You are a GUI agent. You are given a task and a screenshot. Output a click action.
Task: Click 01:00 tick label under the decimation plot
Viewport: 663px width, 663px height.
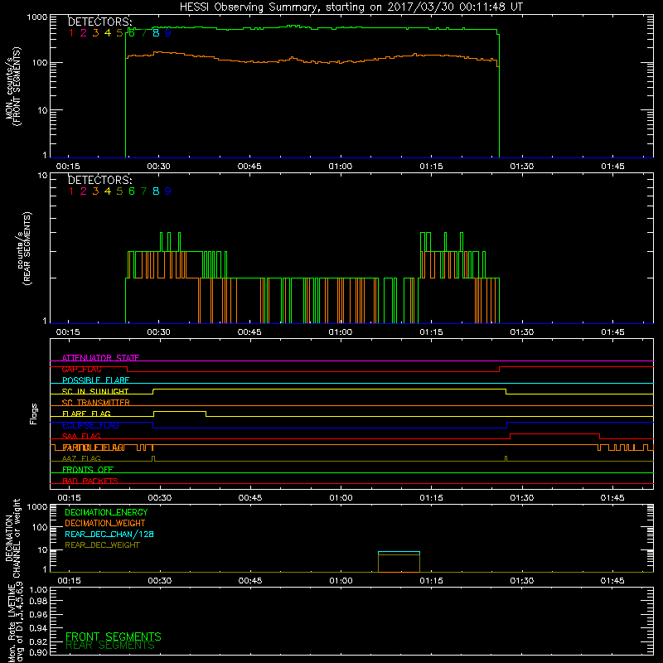[341, 581]
